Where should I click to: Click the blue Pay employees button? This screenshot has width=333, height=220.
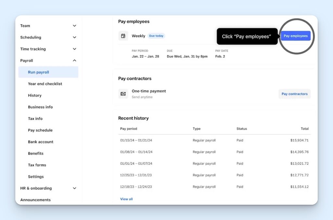pyautogui.click(x=296, y=36)
